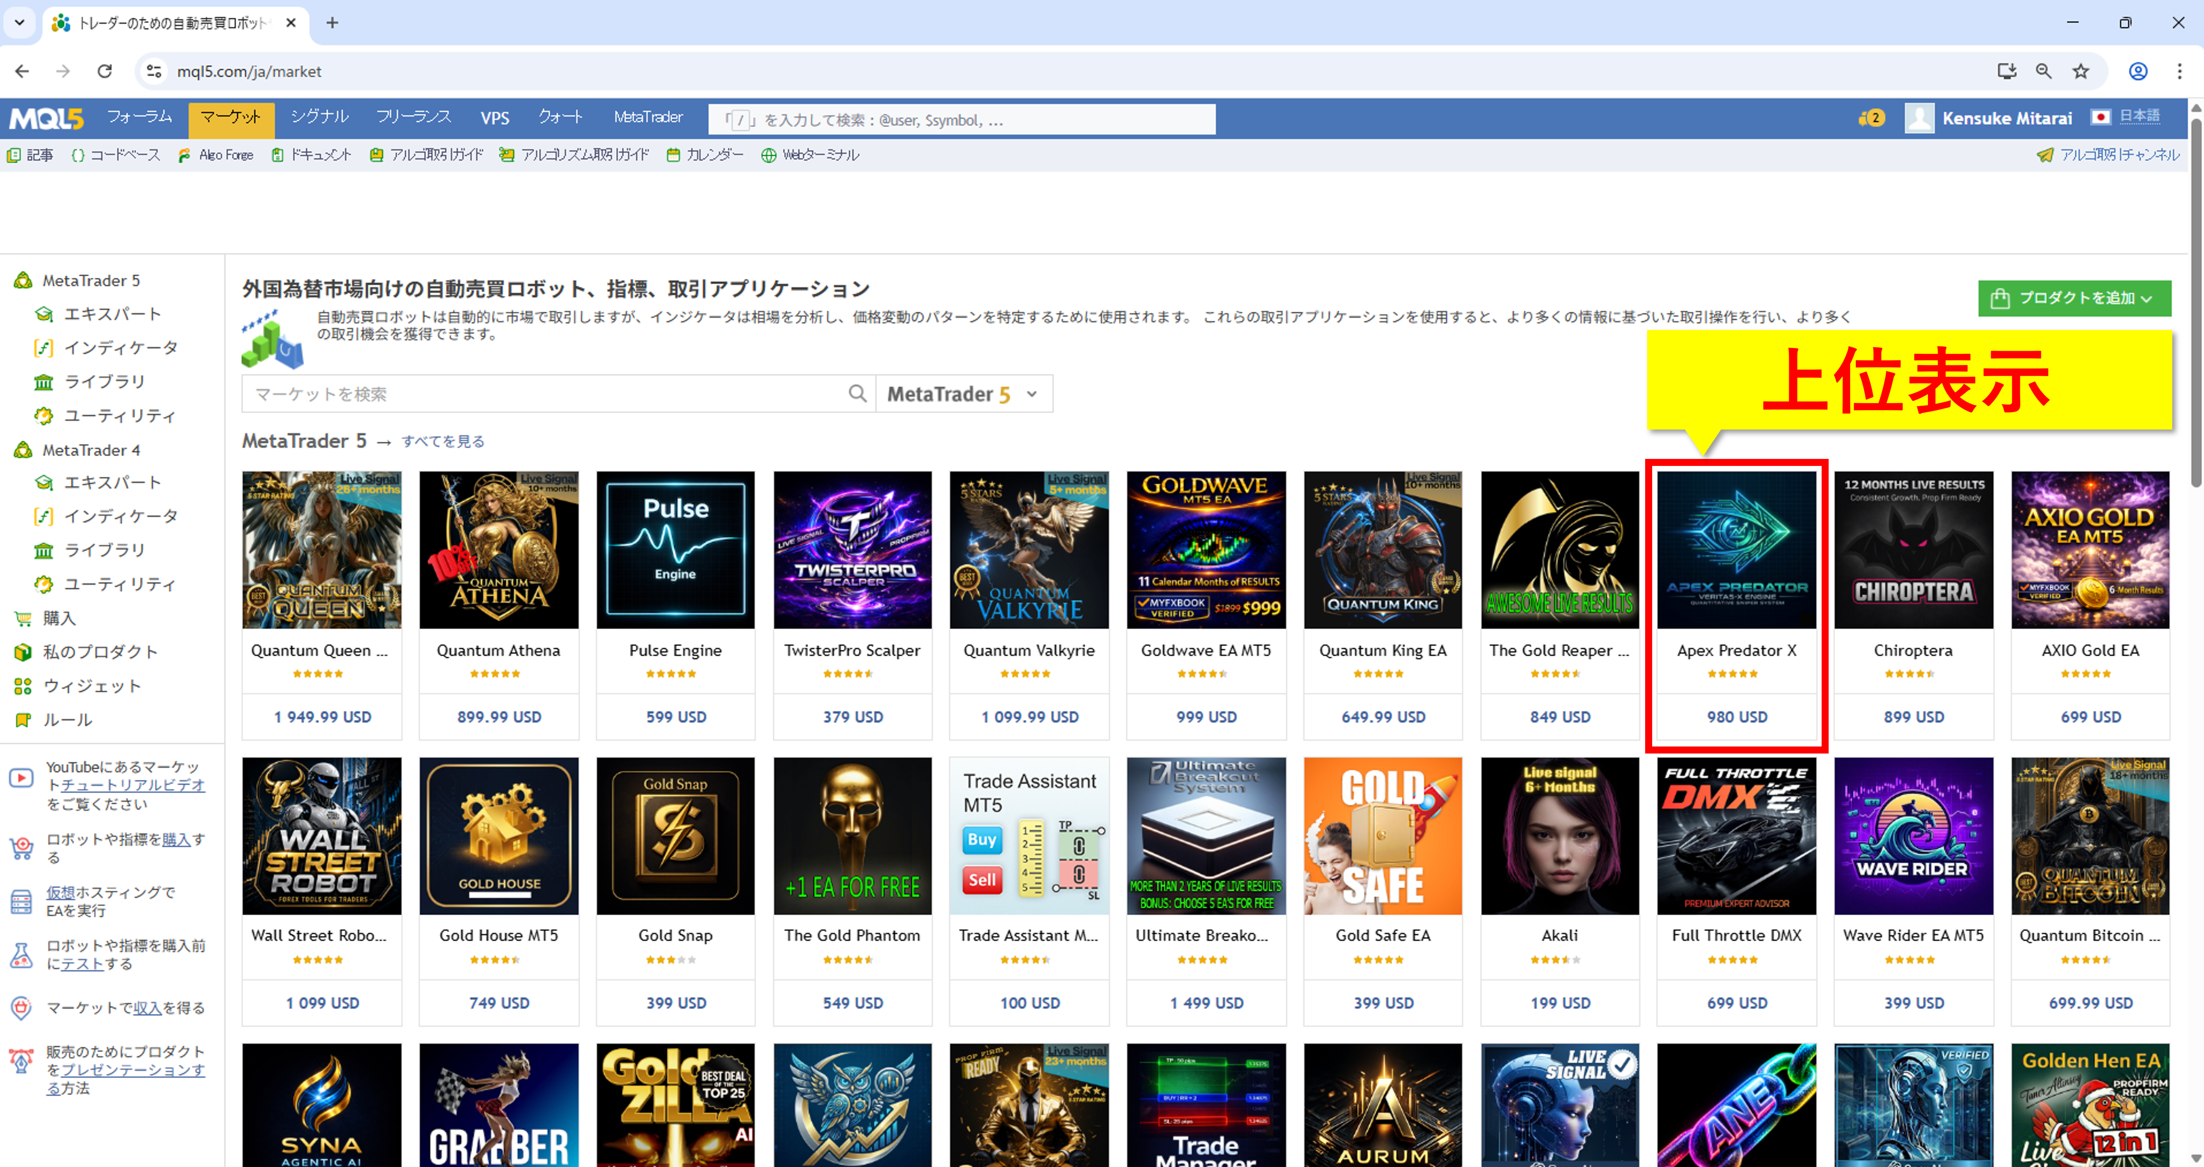
Task: Open the Pulse Engine product thumbnail
Action: [x=676, y=550]
